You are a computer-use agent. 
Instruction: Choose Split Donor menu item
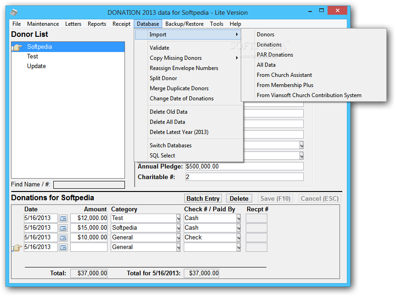[x=189, y=78]
